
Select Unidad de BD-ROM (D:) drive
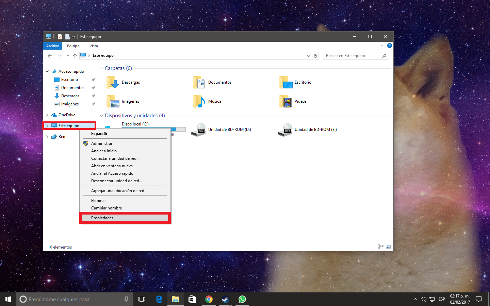(222, 130)
